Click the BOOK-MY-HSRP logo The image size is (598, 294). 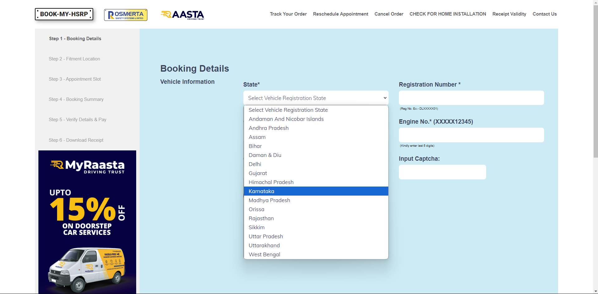pos(64,14)
